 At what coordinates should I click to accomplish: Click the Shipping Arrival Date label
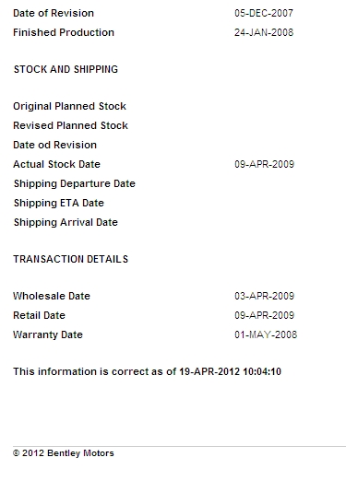(66, 222)
